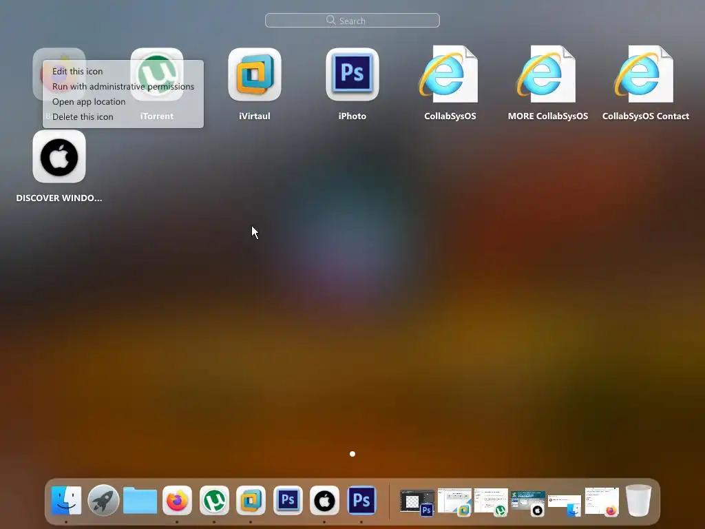Open the white-framed Photoshop dock icon
The width and height of the screenshot is (705, 529).
click(288, 500)
